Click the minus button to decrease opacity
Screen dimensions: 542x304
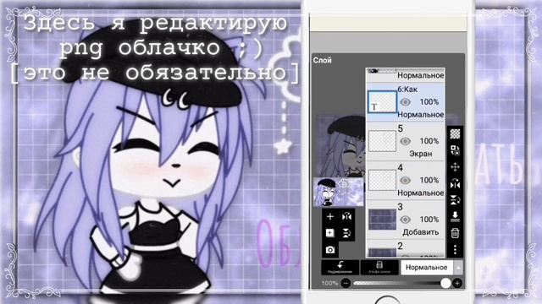tap(346, 284)
